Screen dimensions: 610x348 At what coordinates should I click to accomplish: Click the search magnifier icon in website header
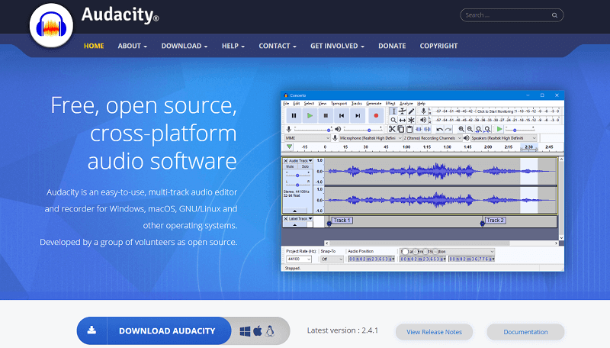pyautogui.click(x=554, y=15)
